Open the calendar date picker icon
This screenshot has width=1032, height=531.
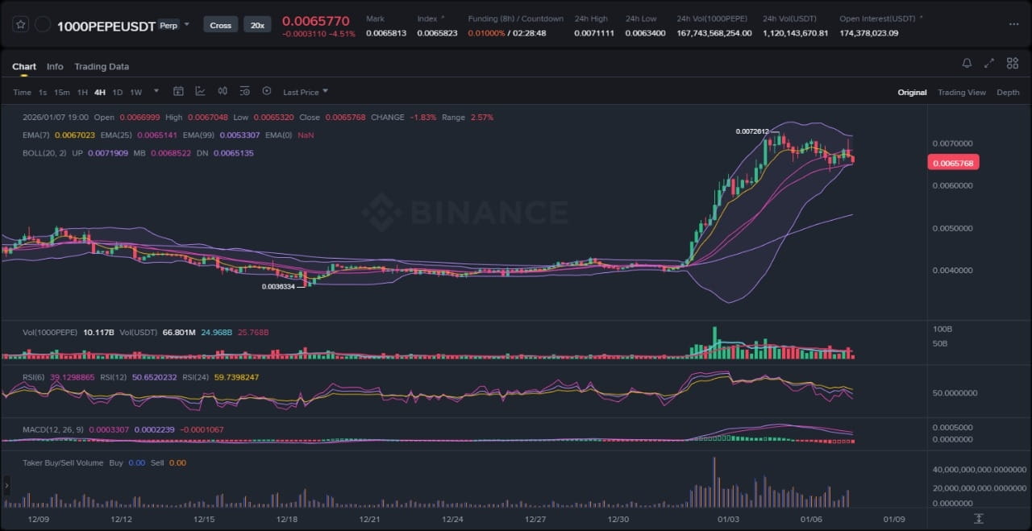[x=178, y=92]
